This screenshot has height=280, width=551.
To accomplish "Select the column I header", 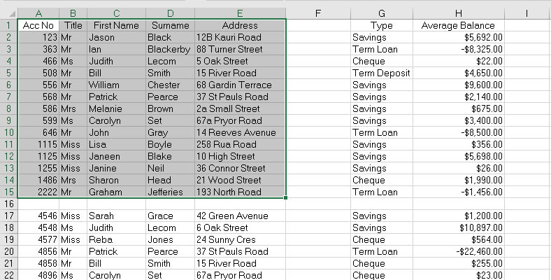I will 527,13.
